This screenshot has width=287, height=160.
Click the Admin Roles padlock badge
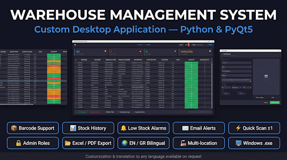(x=33, y=143)
